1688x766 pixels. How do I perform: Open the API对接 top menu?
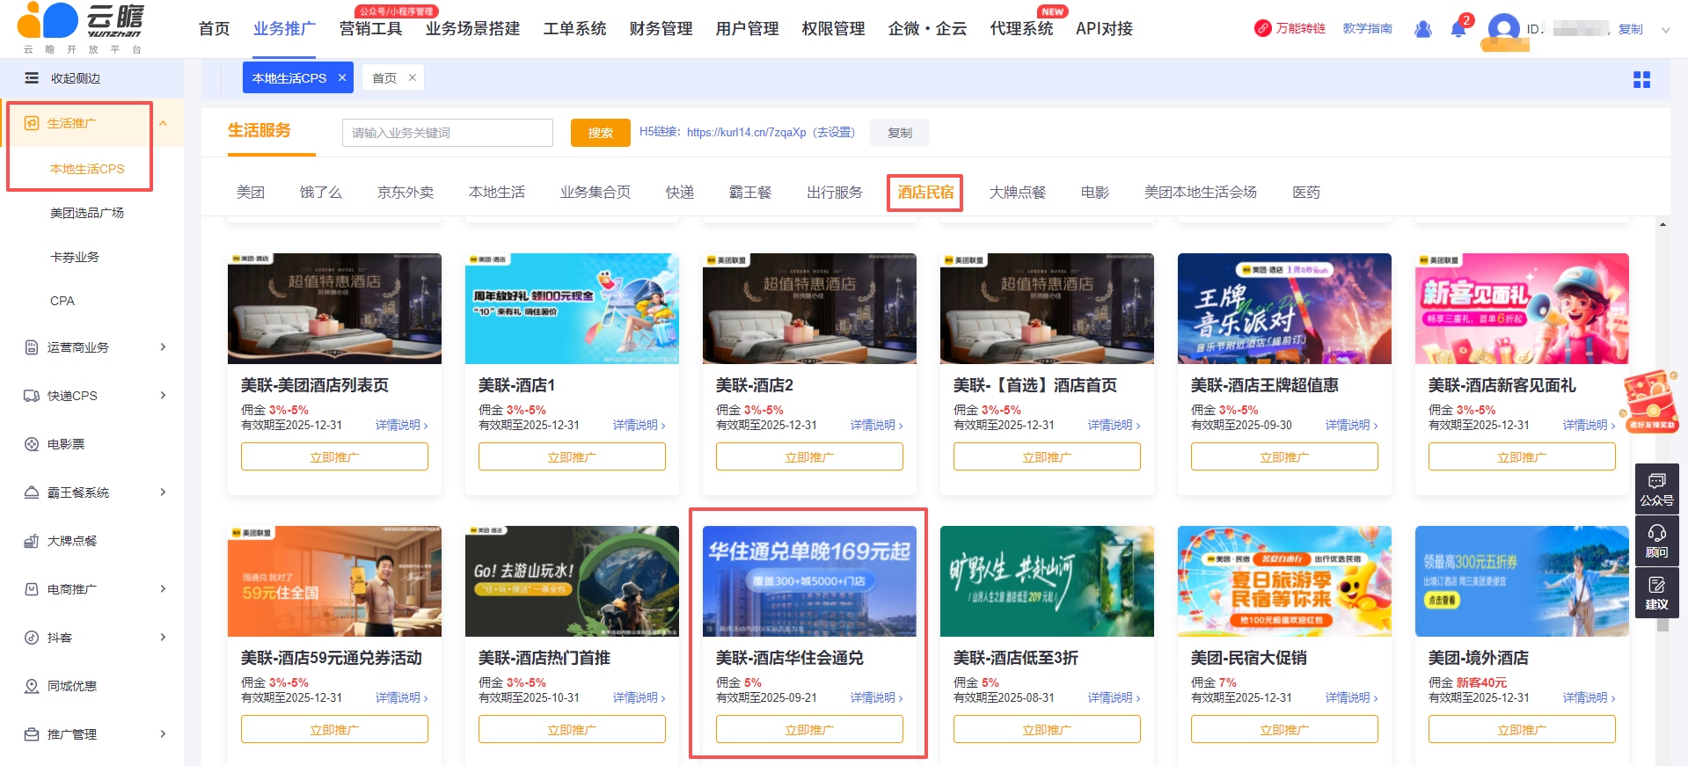1104,28
